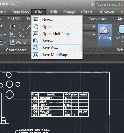This screenshot has height=133, width=124.
Task: Click the Open image file icon
Action: click(36, 27)
